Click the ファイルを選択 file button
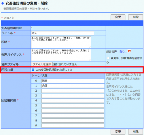144x135 pixels. 42,64
